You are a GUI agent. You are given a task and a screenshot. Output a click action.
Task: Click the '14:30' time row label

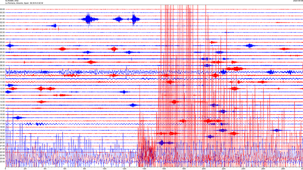[x=3, y=105]
